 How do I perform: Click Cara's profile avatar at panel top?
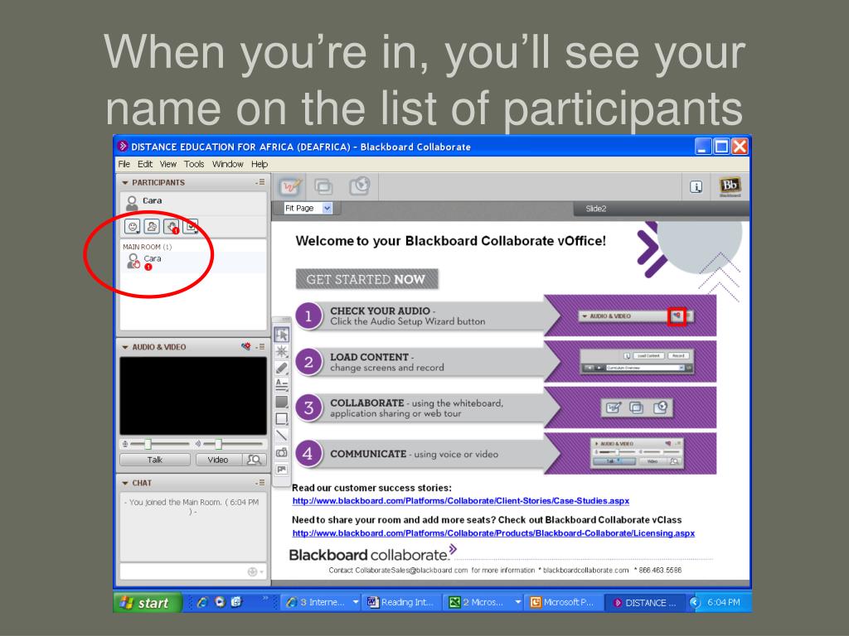coord(132,204)
